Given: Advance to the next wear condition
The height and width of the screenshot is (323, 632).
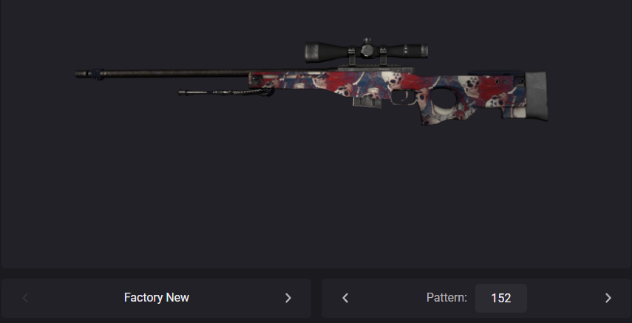Looking at the screenshot, I should tap(288, 298).
